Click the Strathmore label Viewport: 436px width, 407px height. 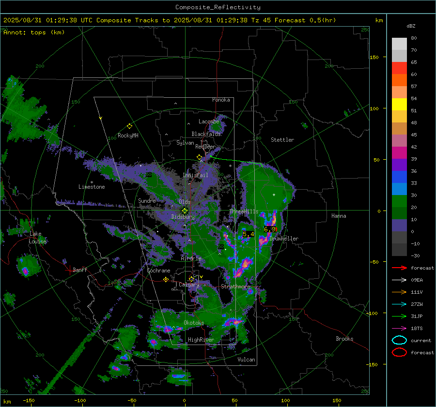point(236,286)
